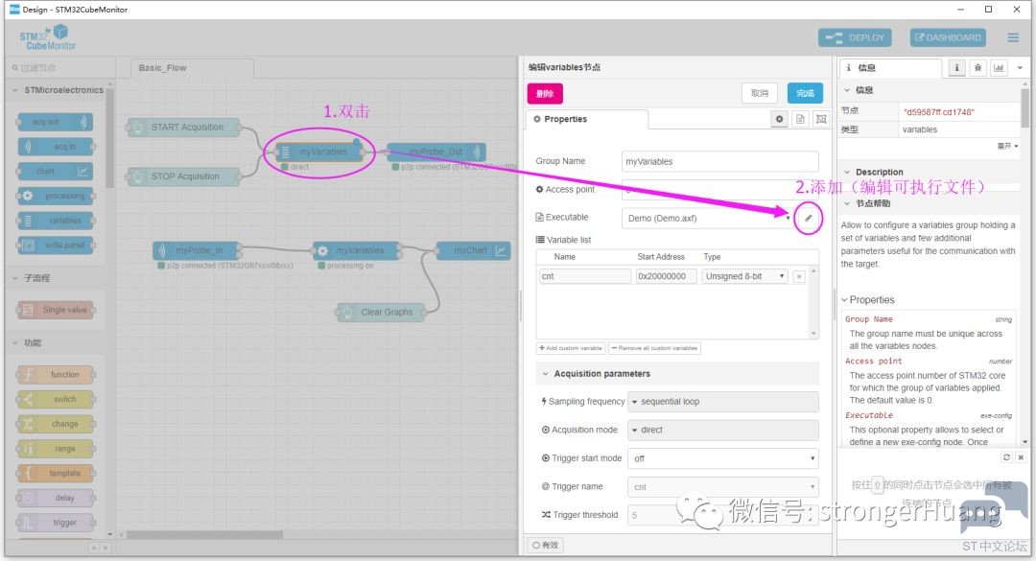Edit the variable name field cnt
The height and width of the screenshot is (561, 1036).
tap(585, 276)
